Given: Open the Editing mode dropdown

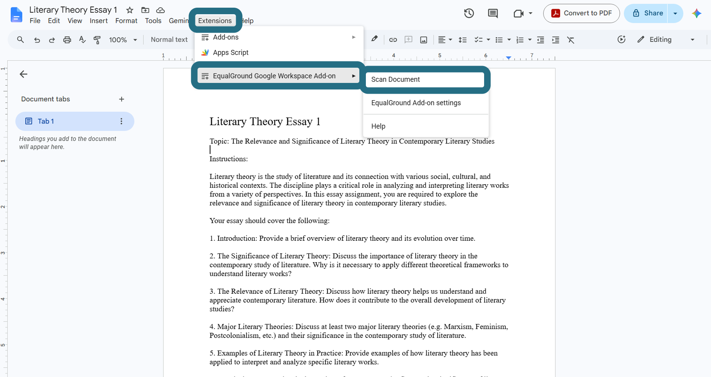Looking at the screenshot, I should point(666,40).
